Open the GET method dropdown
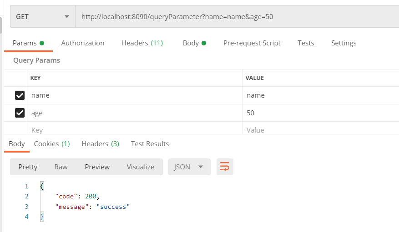 coord(42,17)
